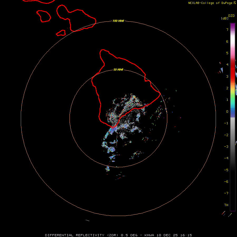Click the 0 value on the scale

[x=227, y=112]
